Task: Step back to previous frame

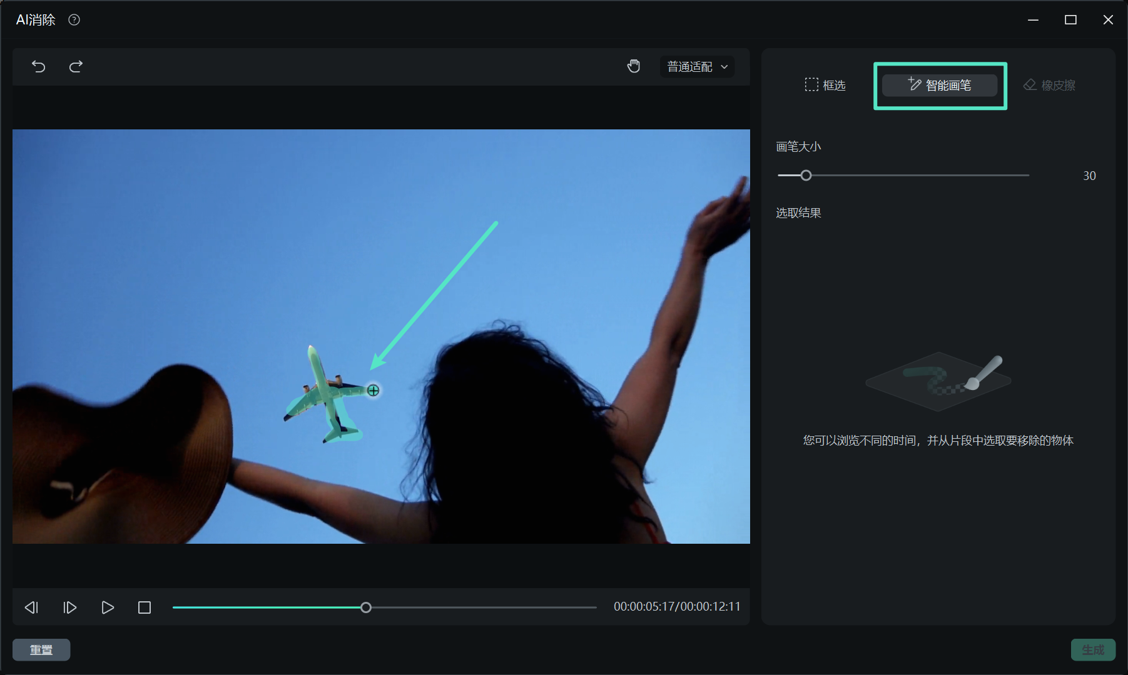Action: (x=31, y=607)
